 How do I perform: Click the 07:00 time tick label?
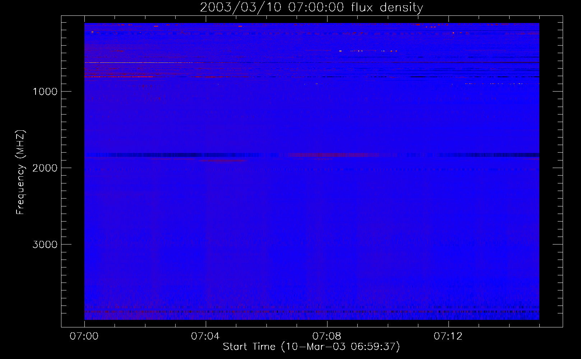84,336
